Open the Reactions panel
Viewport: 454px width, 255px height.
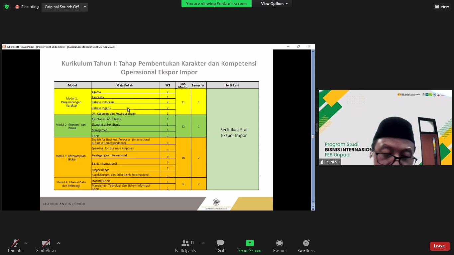point(305,246)
